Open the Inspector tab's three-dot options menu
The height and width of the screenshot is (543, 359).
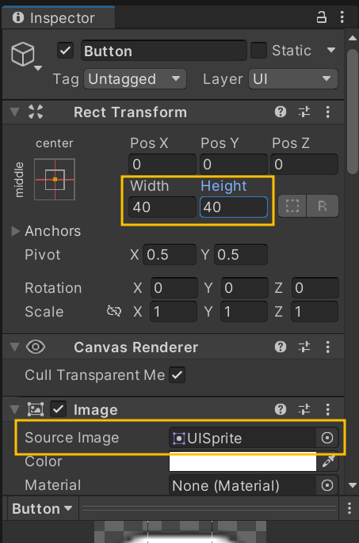342,17
